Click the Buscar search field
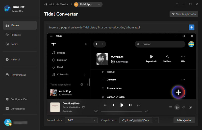 [160, 44]
